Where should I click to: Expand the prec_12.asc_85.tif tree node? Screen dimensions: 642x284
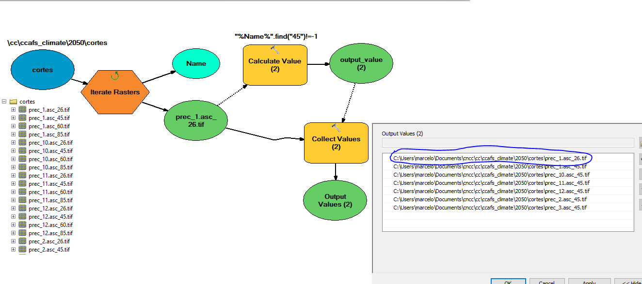point(13,233)
